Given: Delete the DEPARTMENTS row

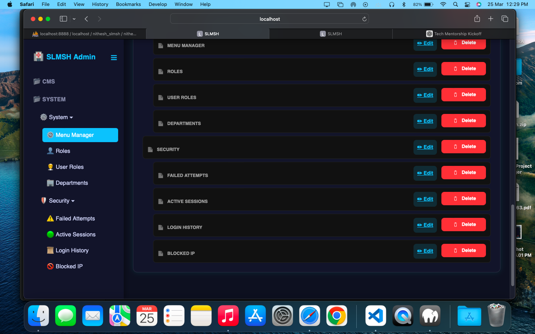Looking at the screenshot, I should tap(464, 121).
